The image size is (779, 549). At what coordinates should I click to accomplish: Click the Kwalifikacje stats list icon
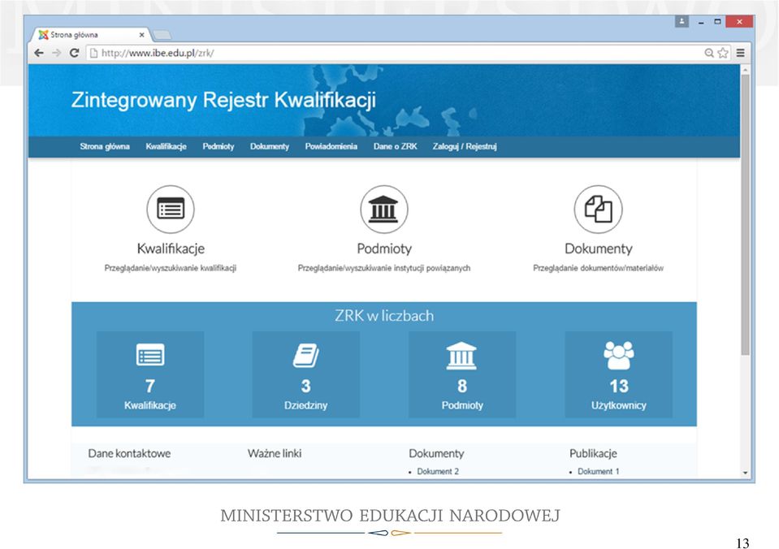(150, 355)
